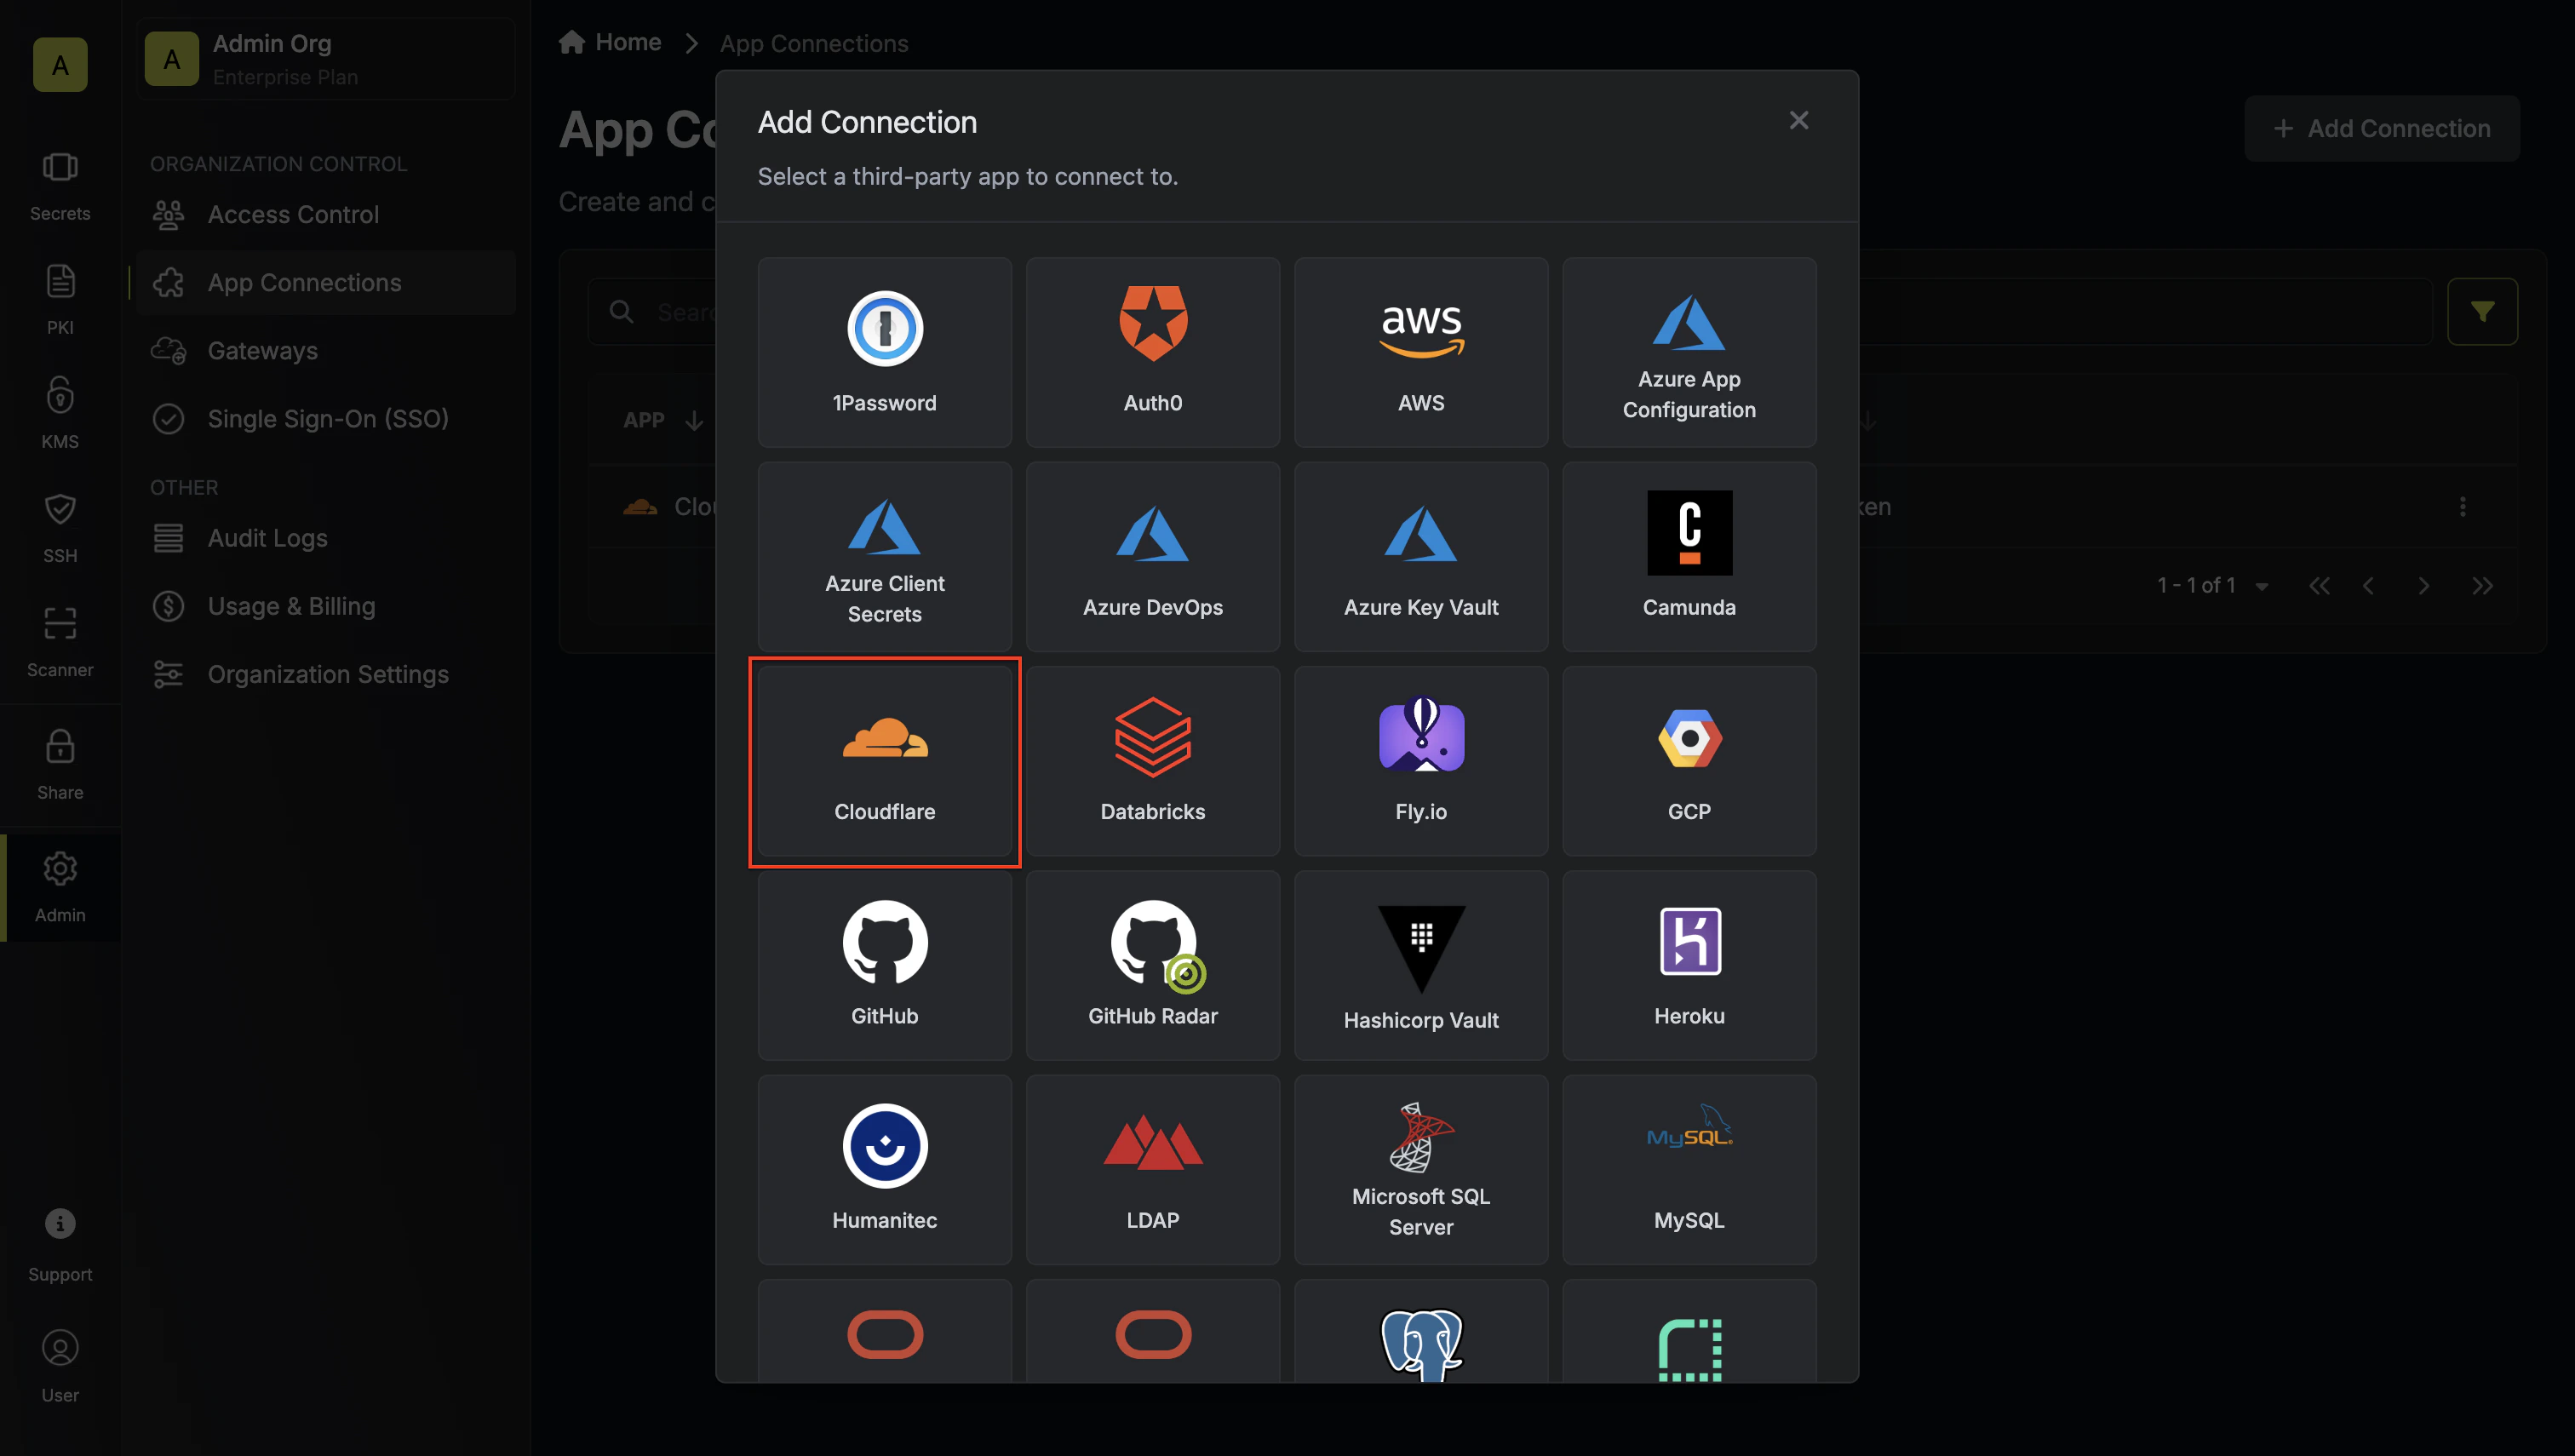This screenshot has width=2575, height=1456.
Task: Choose the Azure Client Secrets tile
Action: click(884, 556)
